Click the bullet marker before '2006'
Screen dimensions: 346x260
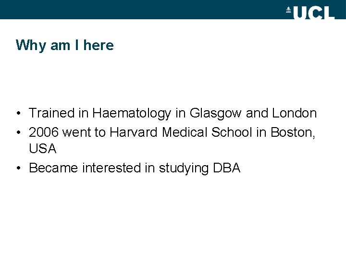coord(18,132)
